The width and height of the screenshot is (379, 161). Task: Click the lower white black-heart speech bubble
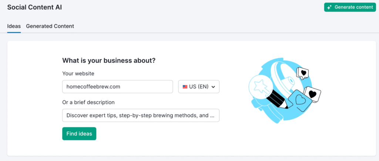point(312,94)
